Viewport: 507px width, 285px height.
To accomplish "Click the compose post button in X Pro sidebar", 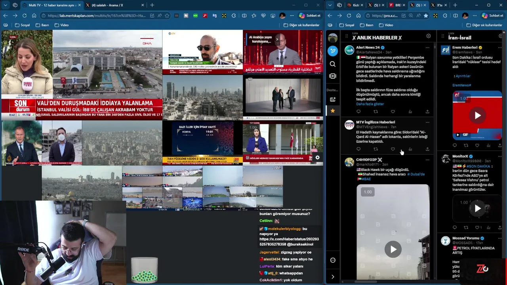I will click(333, 51).
